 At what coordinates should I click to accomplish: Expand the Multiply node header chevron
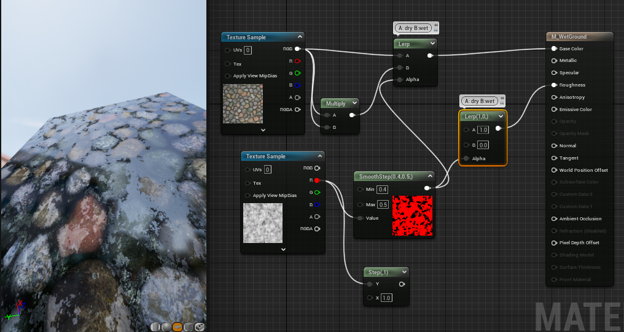(354, 103)
